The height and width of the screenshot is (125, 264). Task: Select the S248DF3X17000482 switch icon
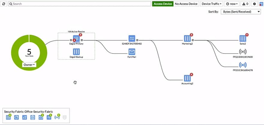pos(132,38)
